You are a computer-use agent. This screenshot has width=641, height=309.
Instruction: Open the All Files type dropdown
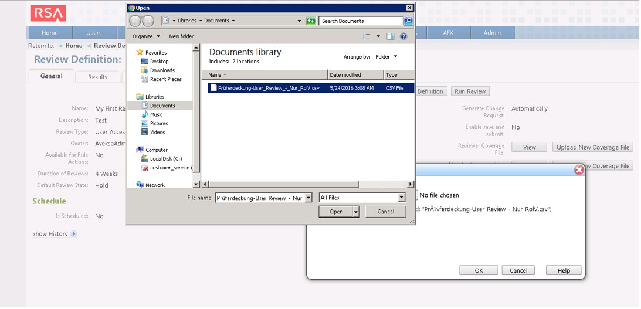[x=362, y=198]
